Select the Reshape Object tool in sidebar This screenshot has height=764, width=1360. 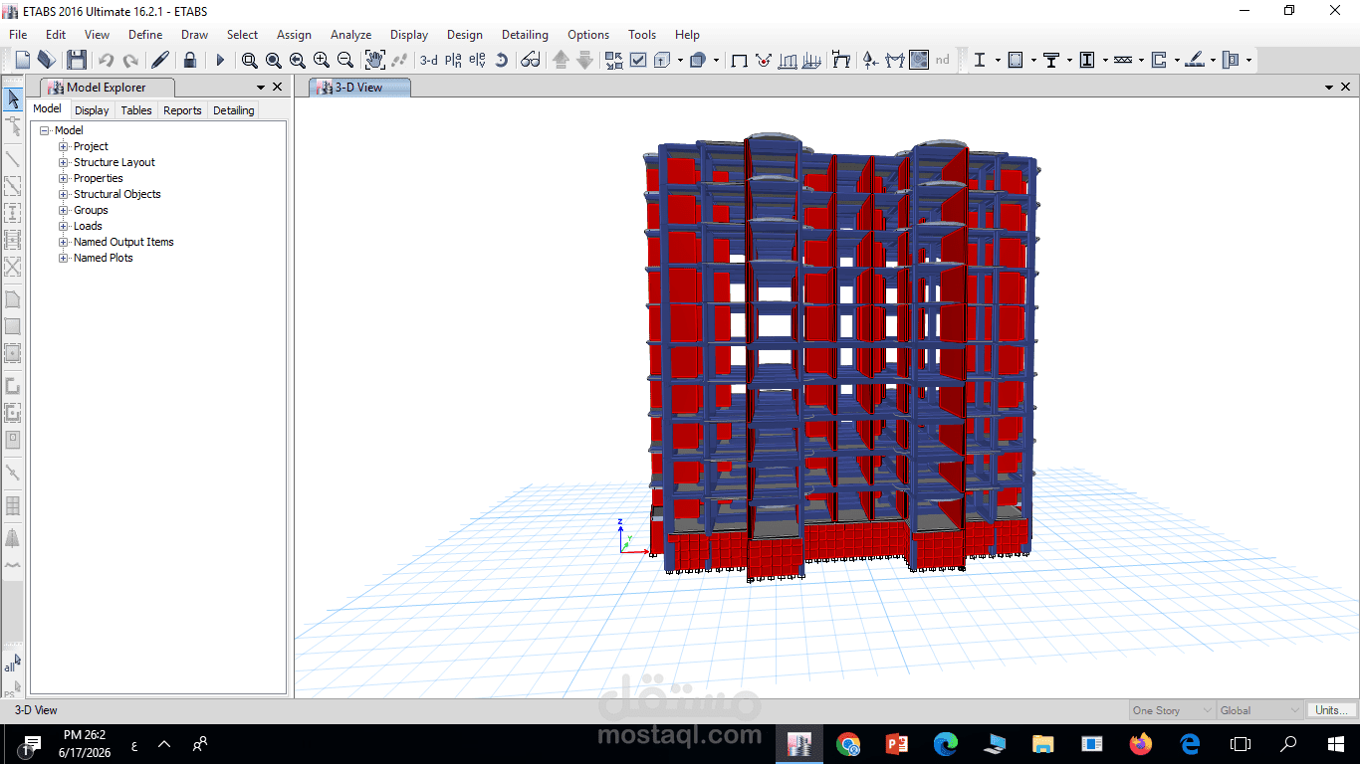(13, 125)
